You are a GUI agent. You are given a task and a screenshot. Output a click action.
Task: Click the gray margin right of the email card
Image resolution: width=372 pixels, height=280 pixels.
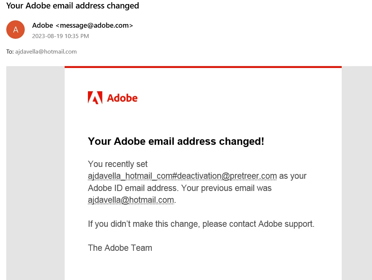[x=357, y=173]
